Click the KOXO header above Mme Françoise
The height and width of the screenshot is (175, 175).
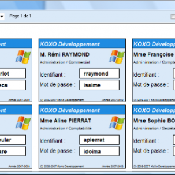click(x=154, y=44)
